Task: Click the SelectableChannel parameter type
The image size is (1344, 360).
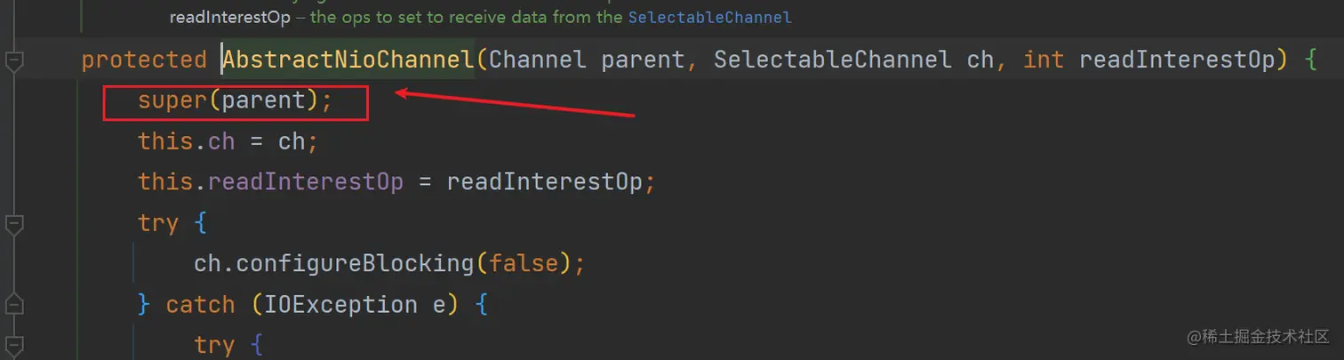Action: (833, 60)
